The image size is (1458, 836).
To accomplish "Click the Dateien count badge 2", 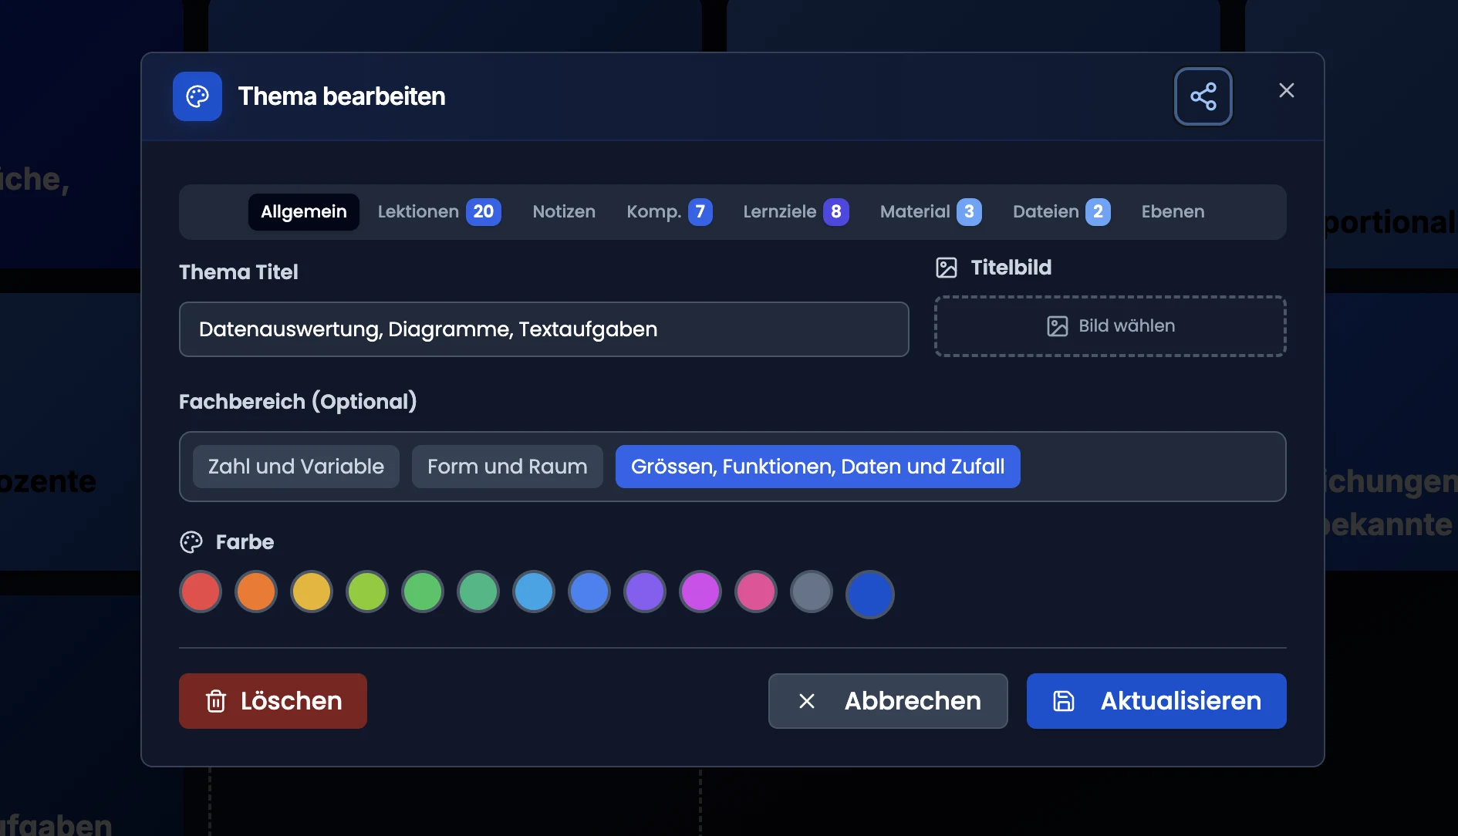I will (x=1098, y=212).
